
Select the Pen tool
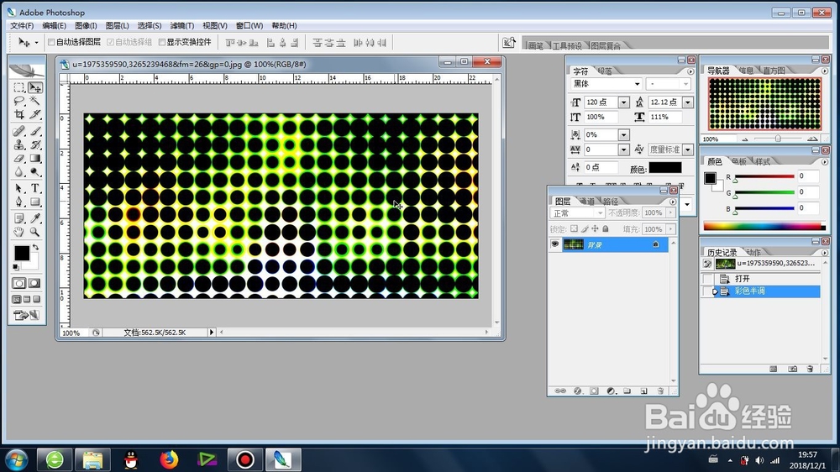[x=18, y=202]
